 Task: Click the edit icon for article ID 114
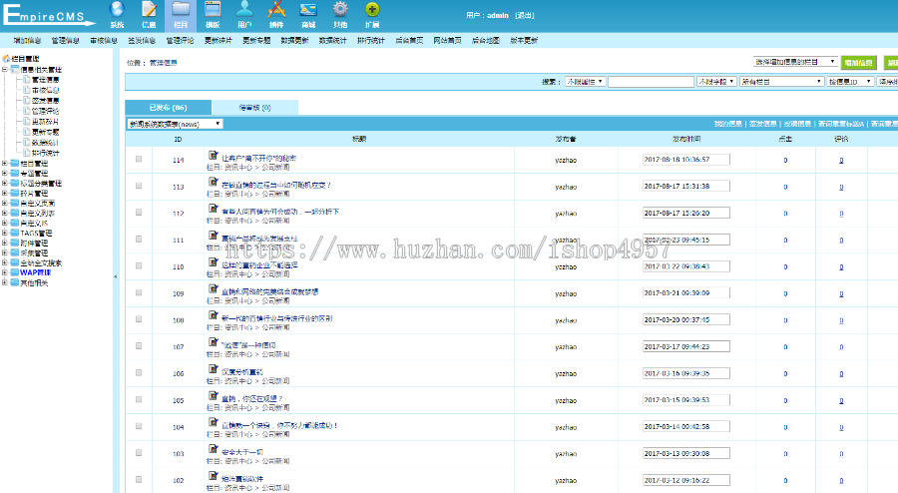pyautogui.click(x=214, y=155)
